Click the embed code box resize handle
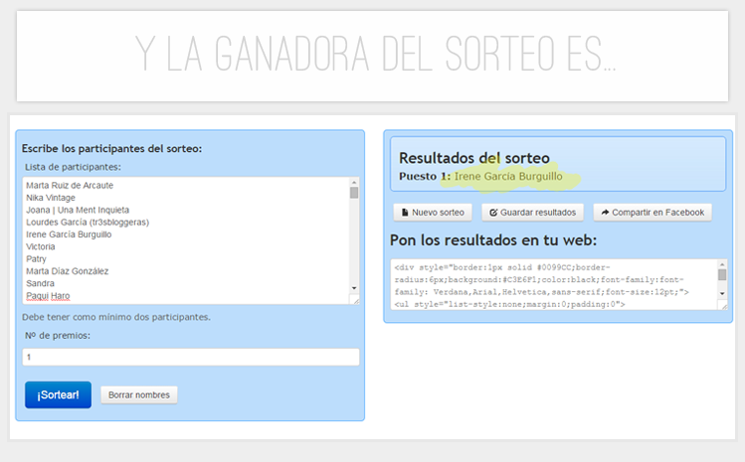 tap(723, 305)
